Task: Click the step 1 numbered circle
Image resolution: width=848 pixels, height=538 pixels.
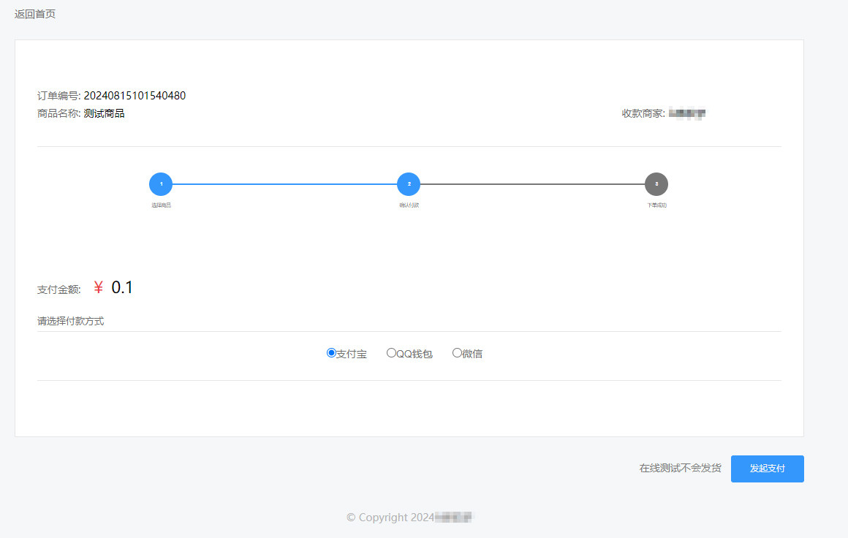Action: [161, 184]
